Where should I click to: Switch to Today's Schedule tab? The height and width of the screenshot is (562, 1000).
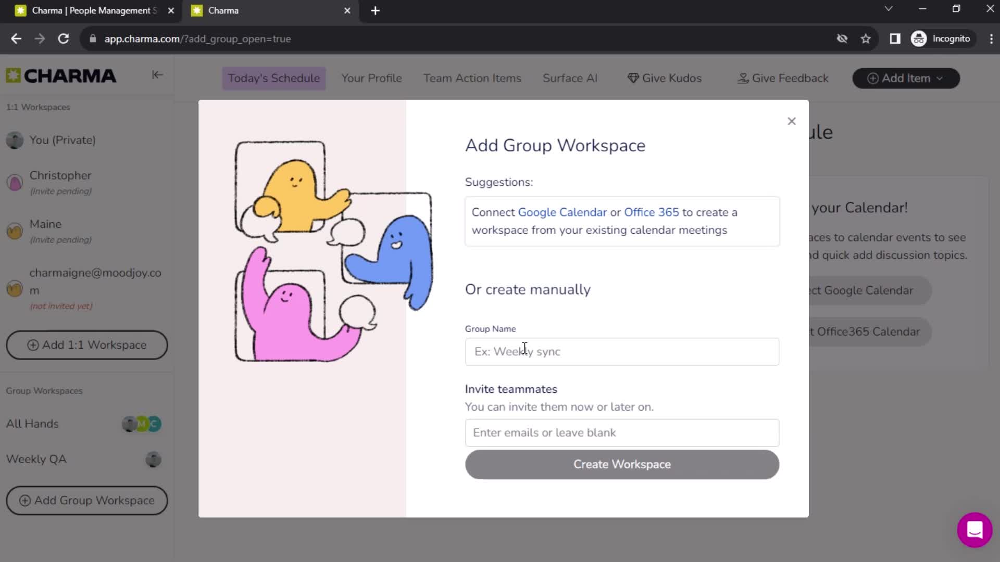[x=274, y=78]
